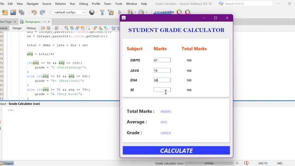The height and width of the screenshot is (166, 295).
Task: Open the Navigate menu
Action: pos(33,4)
